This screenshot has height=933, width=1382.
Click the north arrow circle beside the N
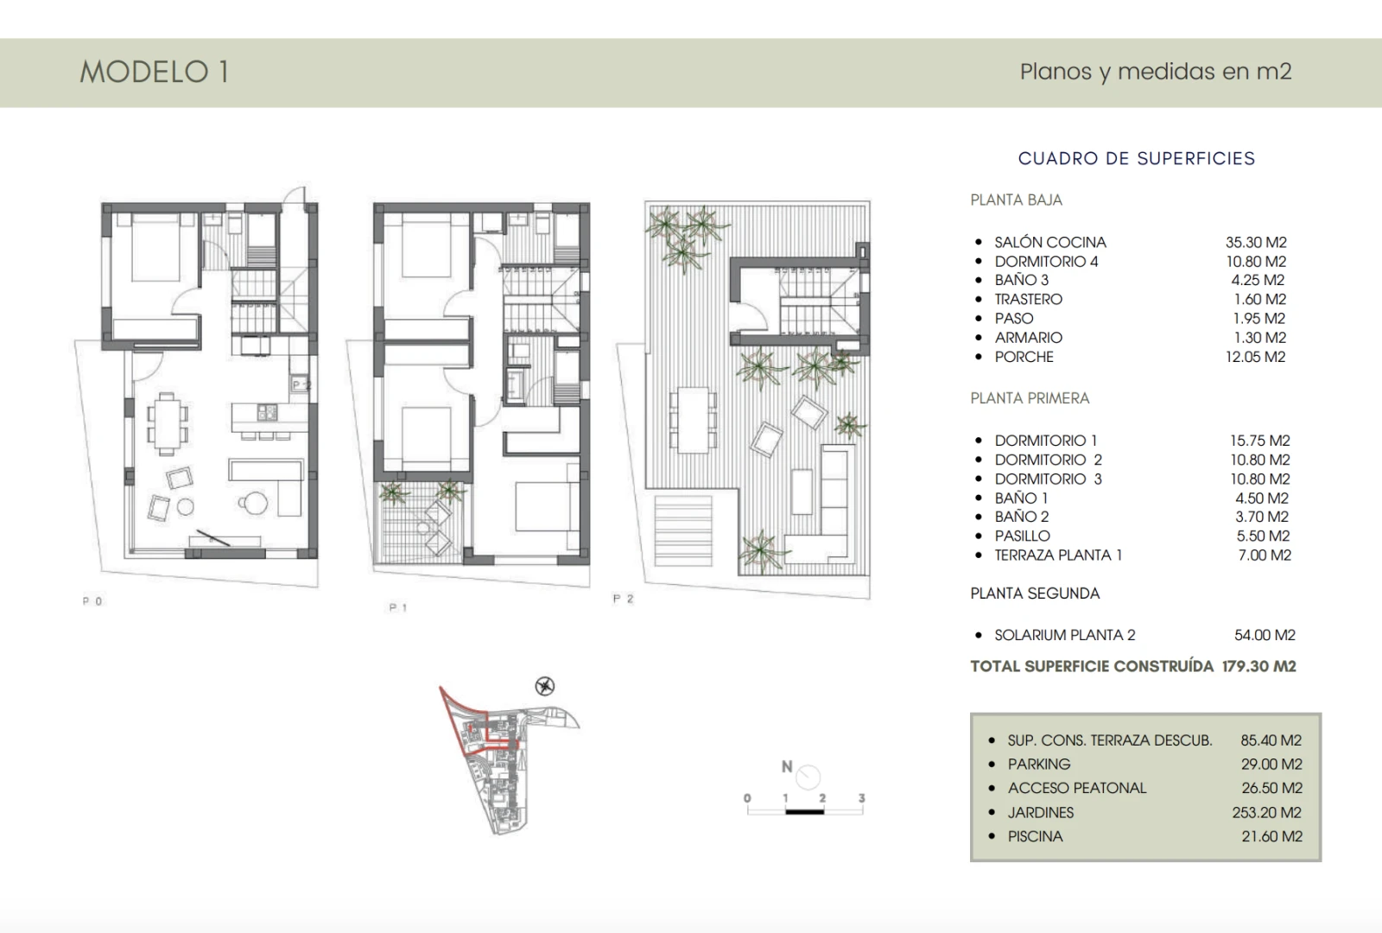[x=808, y=777]
